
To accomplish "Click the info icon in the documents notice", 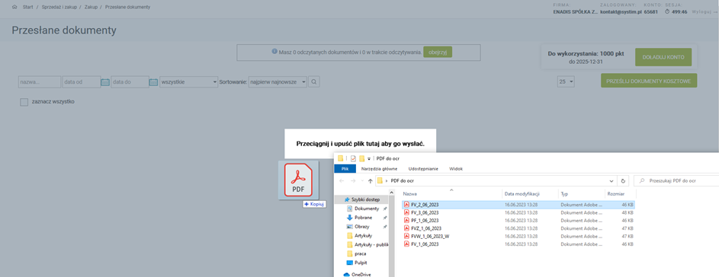I will click(x=274, y=52).
